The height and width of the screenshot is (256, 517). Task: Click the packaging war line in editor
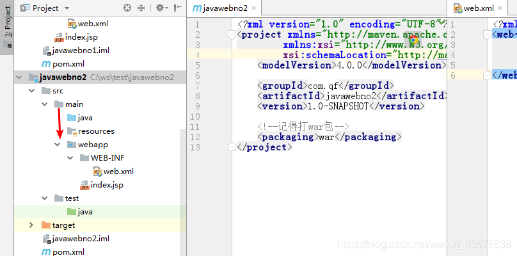(x=330, y=137)
